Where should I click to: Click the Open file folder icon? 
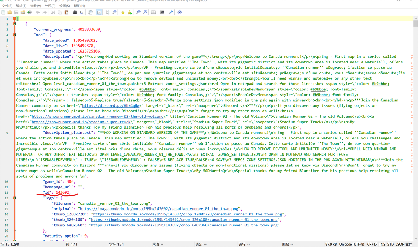tap(9, 12)
